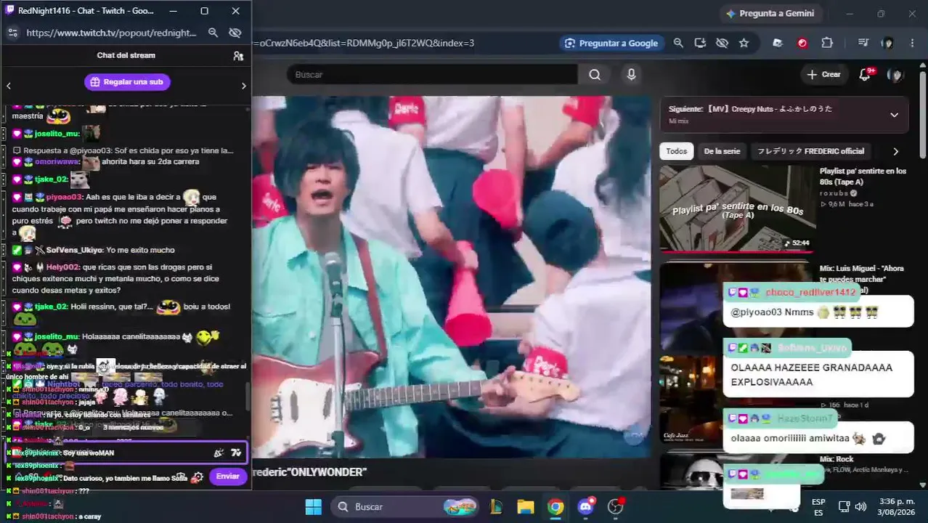Screen dimensions: 928x523
Task: Click YouTube voice search microphone
Action: click(x=631, y=74)
